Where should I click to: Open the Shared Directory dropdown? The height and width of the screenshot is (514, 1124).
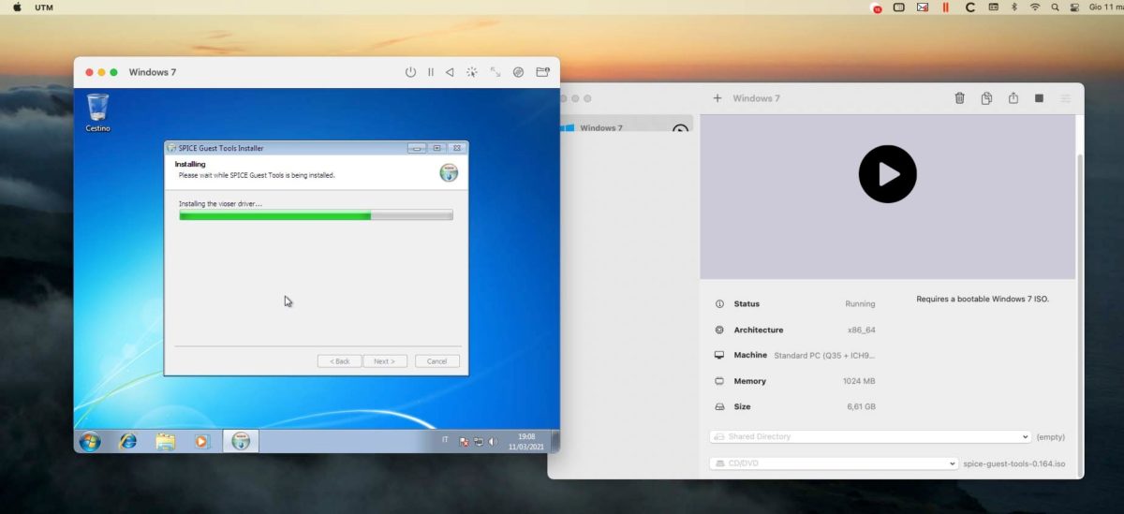tap(870, 436)
